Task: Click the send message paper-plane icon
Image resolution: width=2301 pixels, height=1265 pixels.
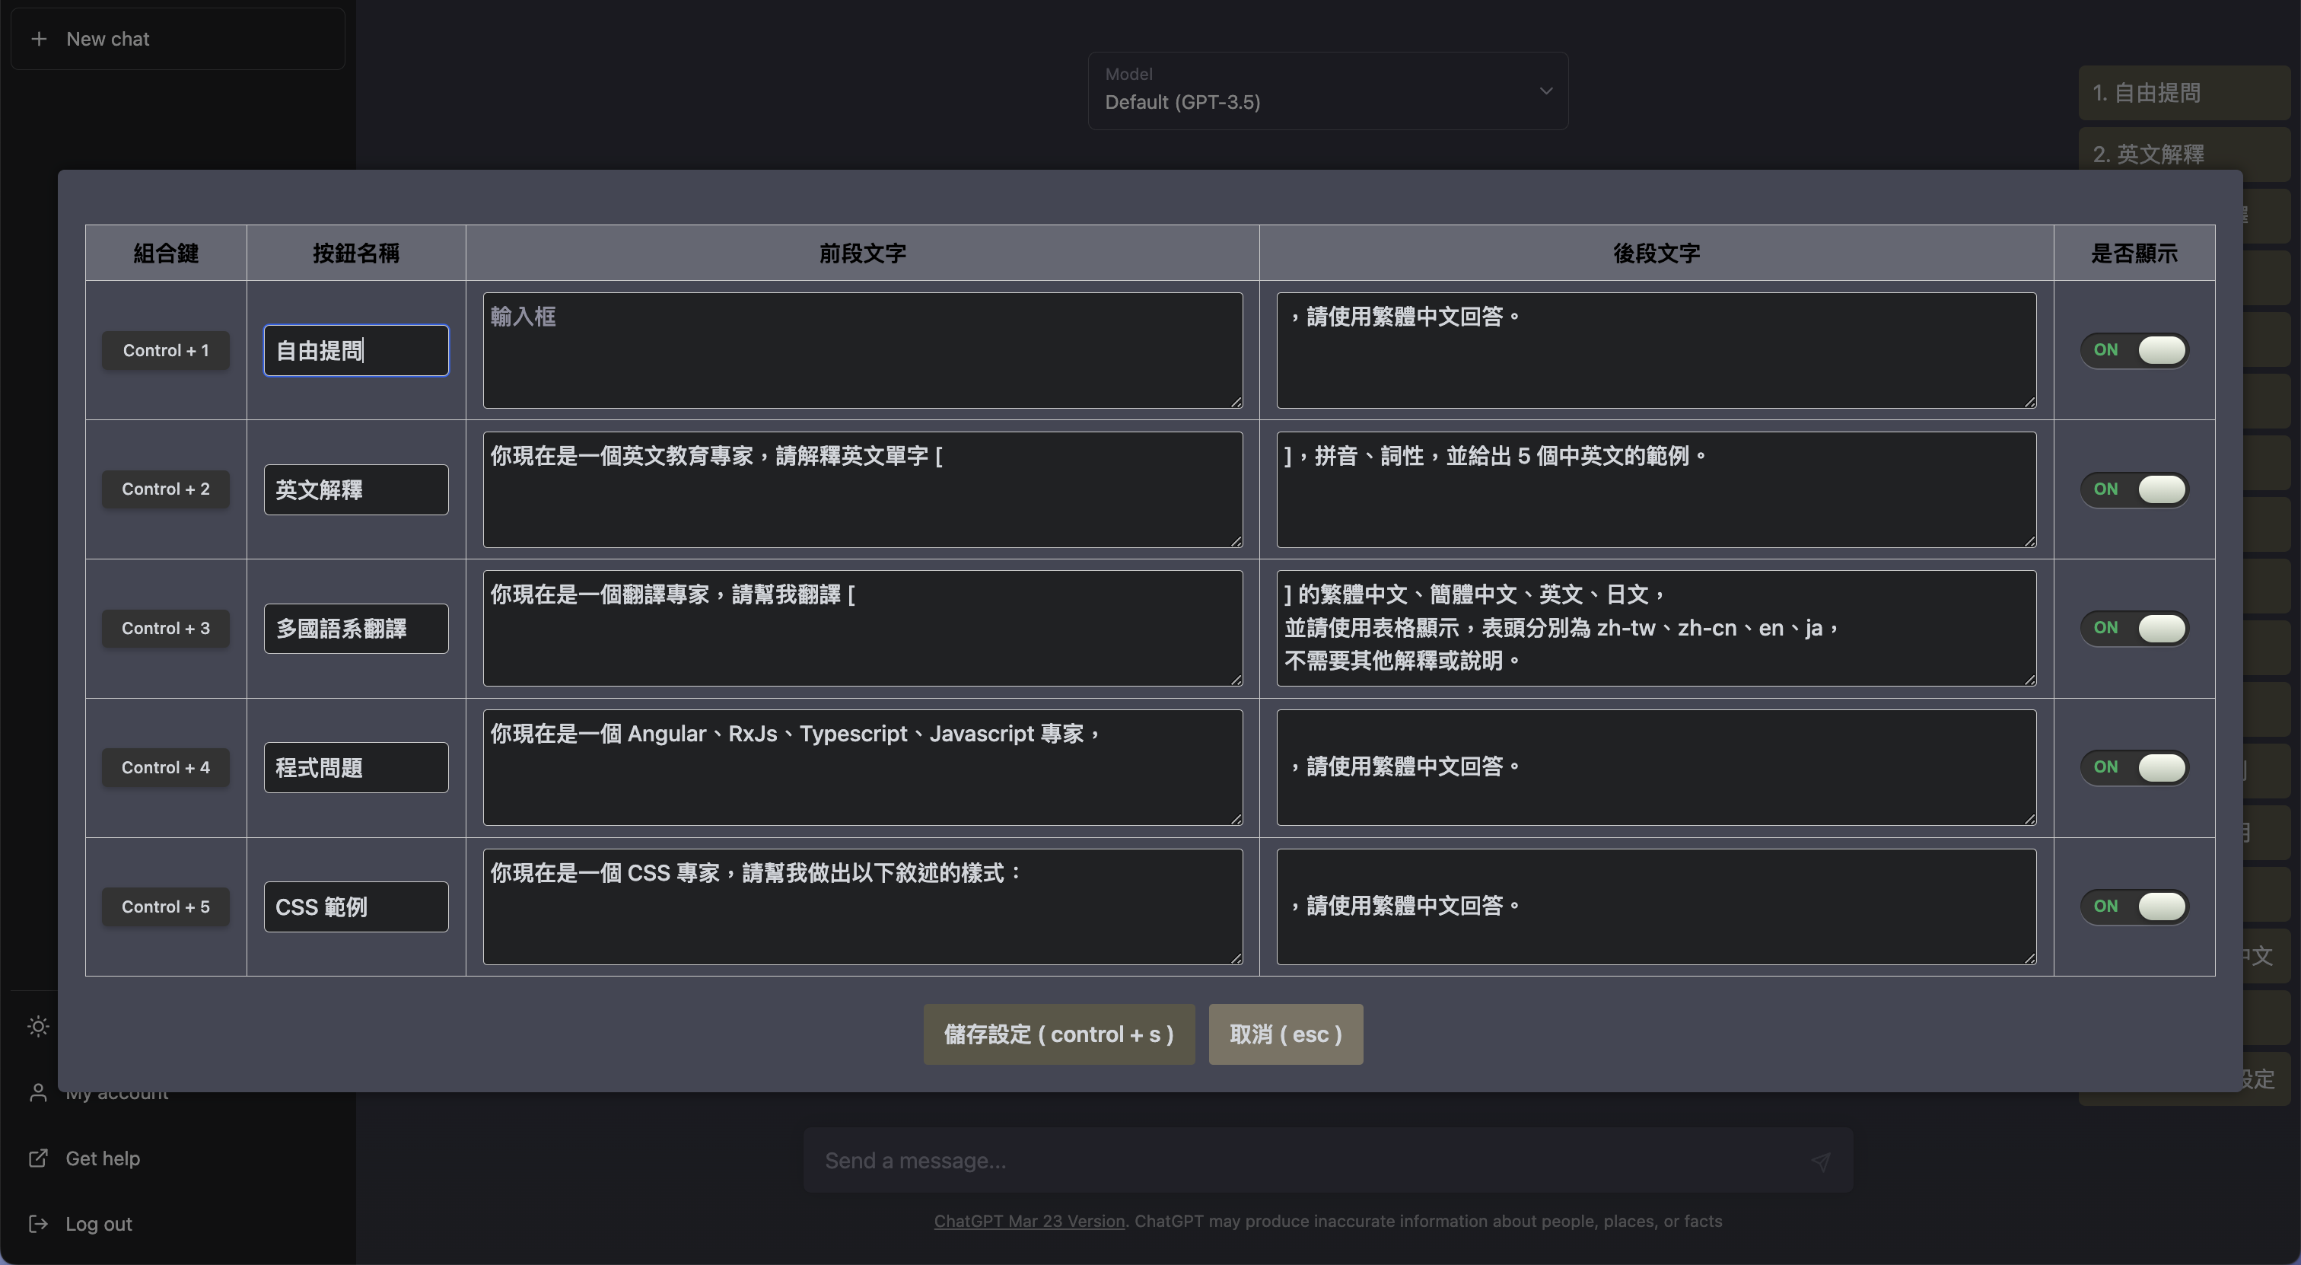Action: pyautogui.click(x=1820, y=1161)
